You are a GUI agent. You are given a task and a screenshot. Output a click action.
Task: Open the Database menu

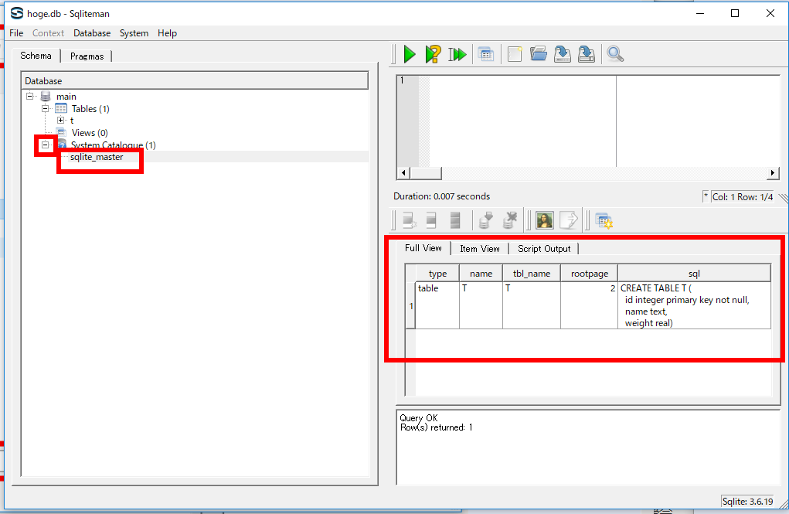tap(92, 33)
